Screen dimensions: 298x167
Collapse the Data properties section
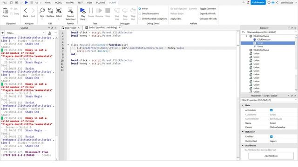tap(243, 105)
